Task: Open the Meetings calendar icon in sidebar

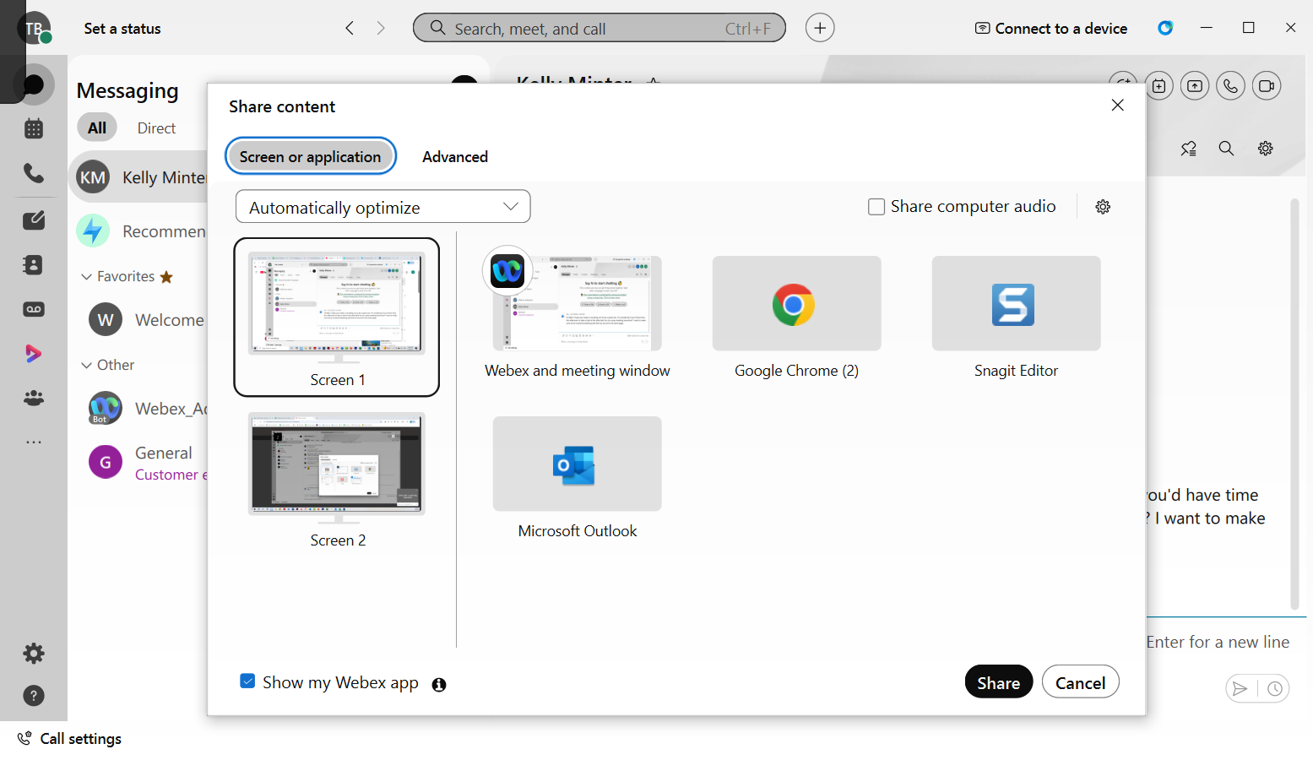Action: click(34, 129)
